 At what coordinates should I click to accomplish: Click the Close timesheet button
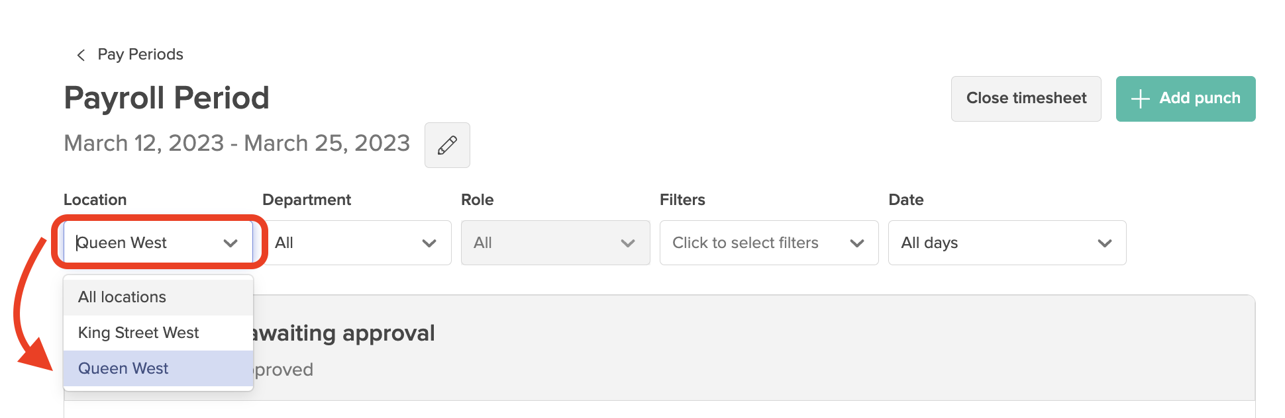tap(1026, 99)
